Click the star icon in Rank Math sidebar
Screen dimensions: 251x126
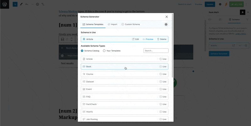pyautogui.click(x=243, y=12)
